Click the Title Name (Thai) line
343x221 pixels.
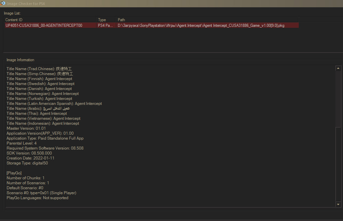[37, 113]
